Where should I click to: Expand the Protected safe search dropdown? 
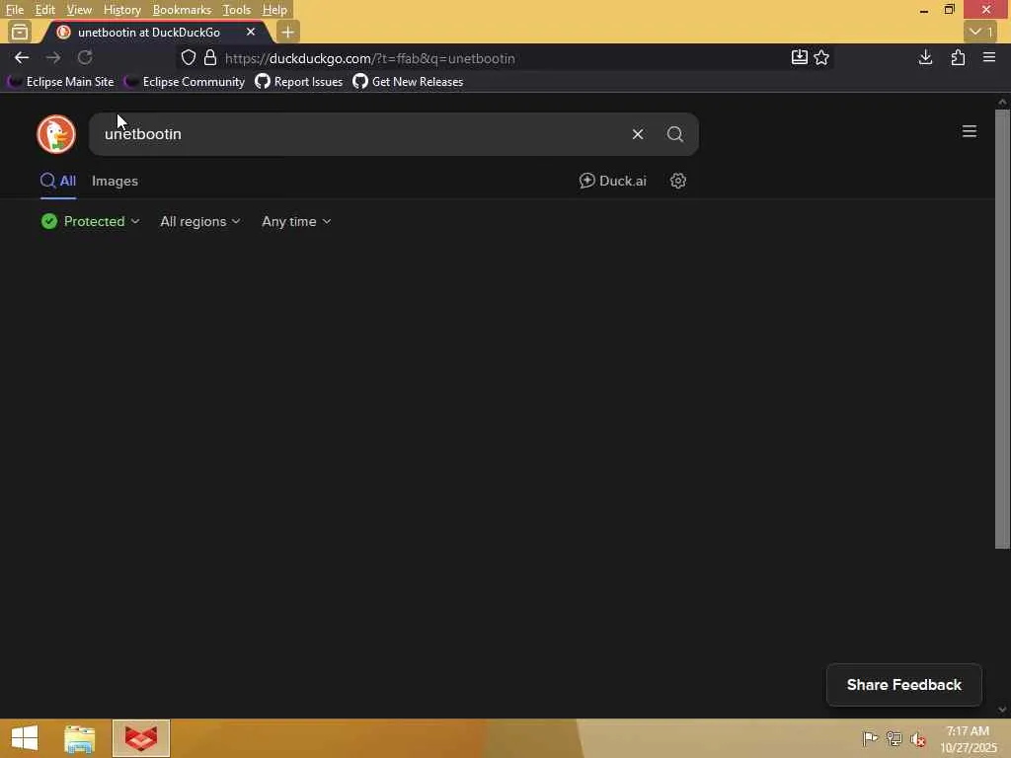pyautogui.click(x=90, y=222)
